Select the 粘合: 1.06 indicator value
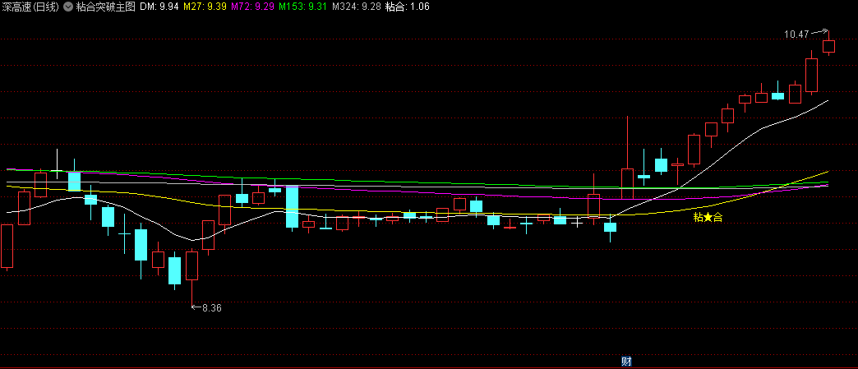This screenshot has width=858, height=369. tap(407, 7)
